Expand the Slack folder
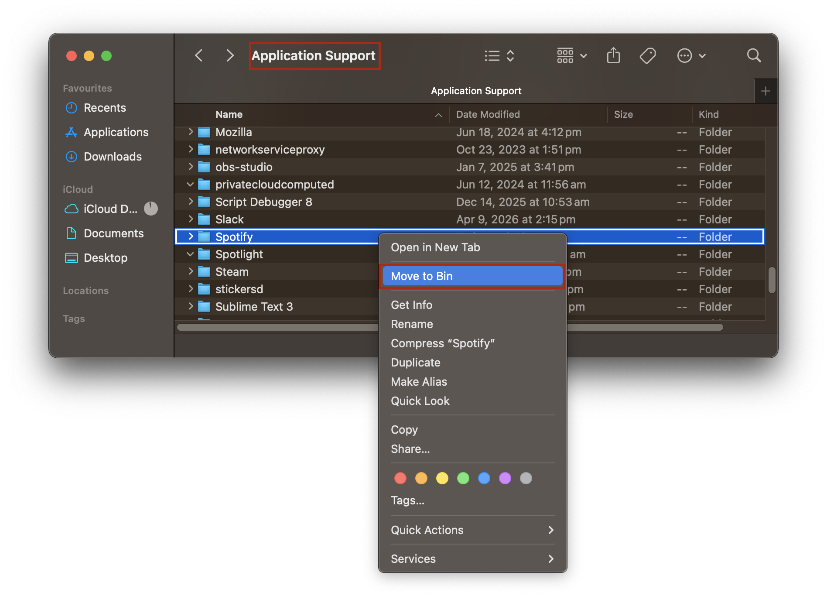 point(191,219)
